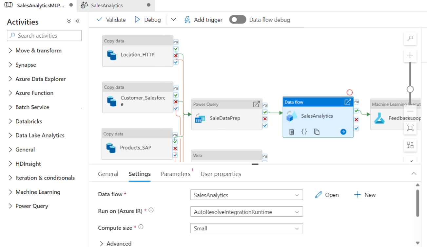
Task: Expand Batch Service group
Action: point(10,107)
